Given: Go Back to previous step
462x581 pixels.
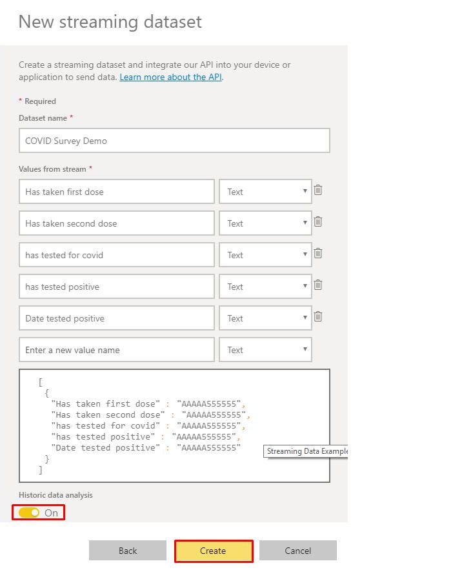Looking at the screenshot, I should [128, 551].
